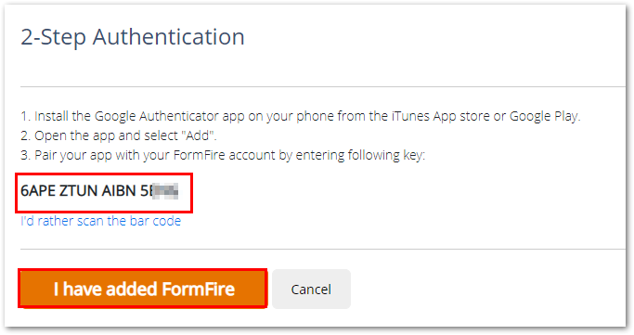
Task: Click the word Authentication in the title
Action: pyautogui.click(x=169, y=37)
